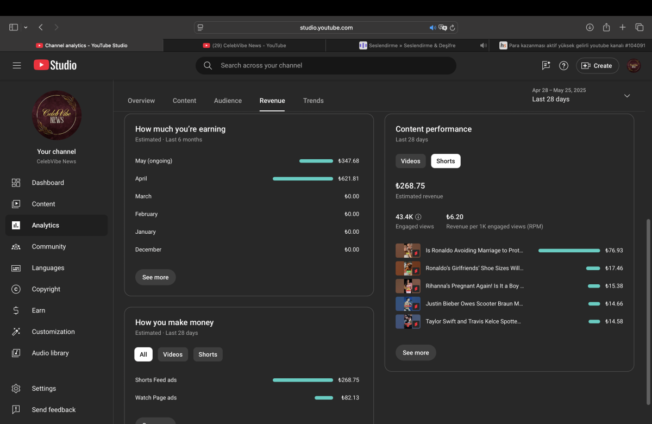Click the YouTube Studio logo
The image size is (652, 424).
click(x=55, y=65)
